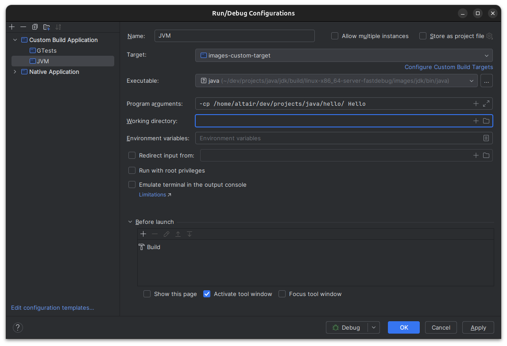Browse file for Redirect input from

[486, 155]
